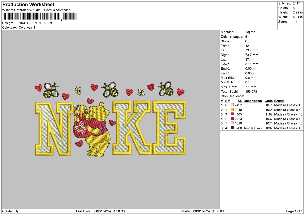This screenshot has height=215, width=305.
Task: Click the underlined '#' column header
Action: click(x=222, y=101)
